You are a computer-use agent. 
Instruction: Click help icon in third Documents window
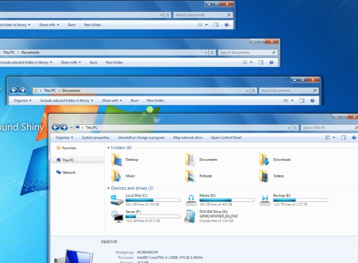312,100
